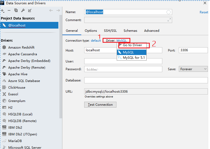Click the H2 driver icon

(x=4, y=108)
